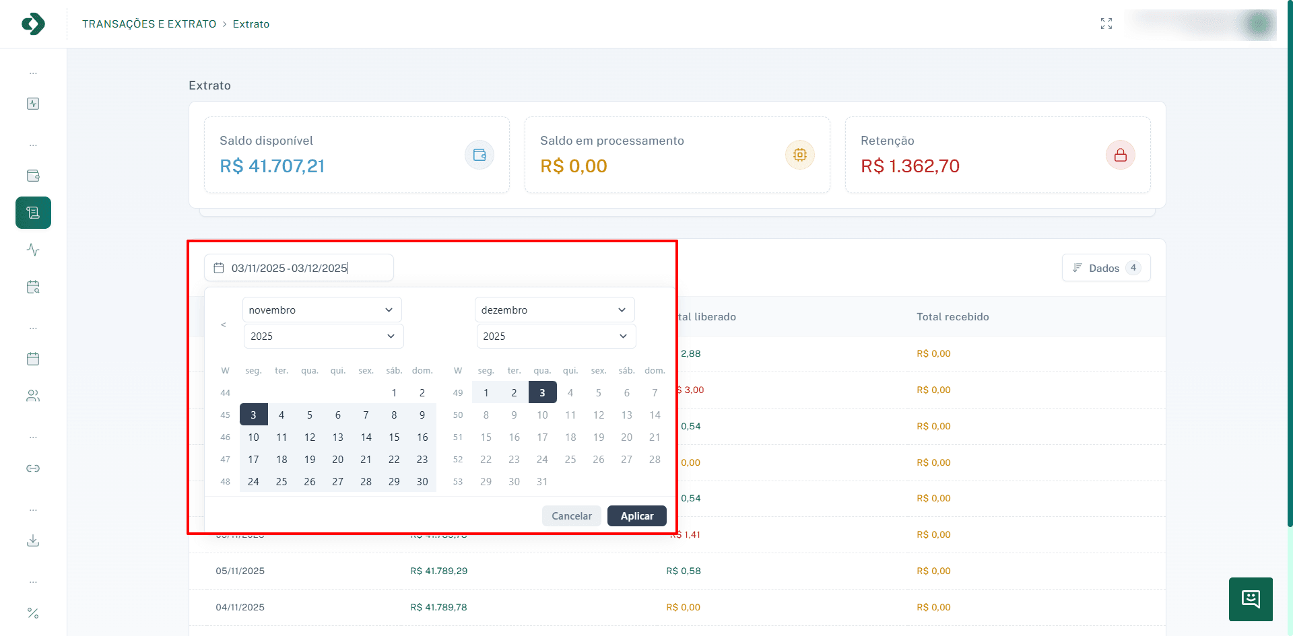
Task: Open the pulse chart sidebar icon
Action: pyautogui.click(x=33, y=250)
